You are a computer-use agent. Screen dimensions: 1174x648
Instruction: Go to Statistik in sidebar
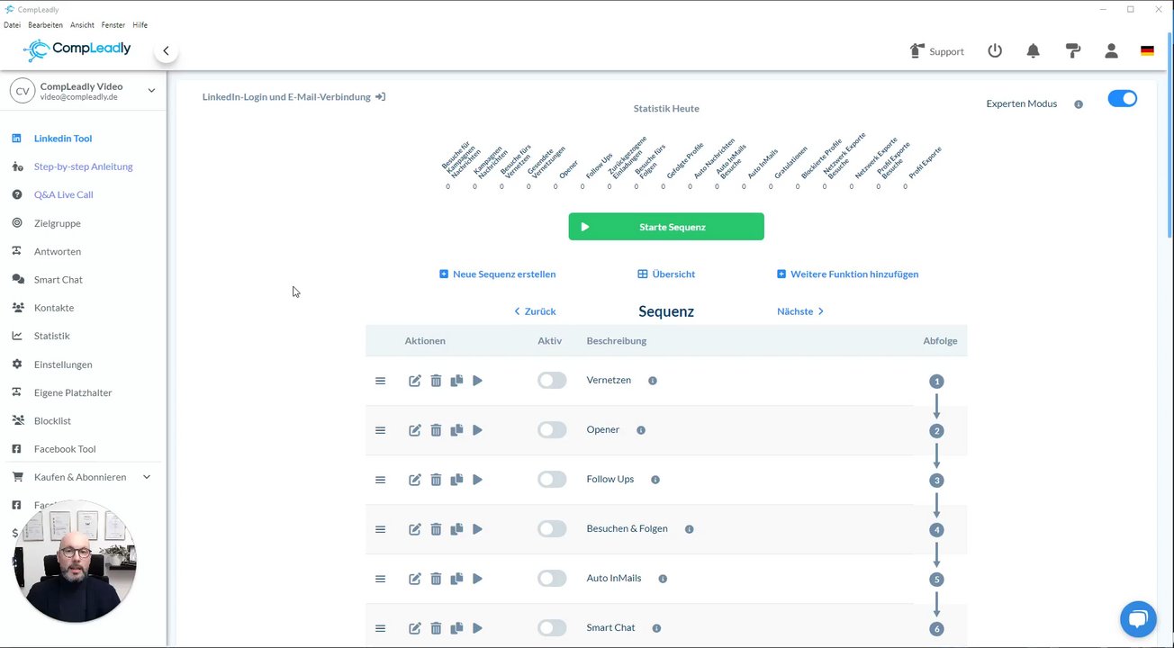(51, 336)
